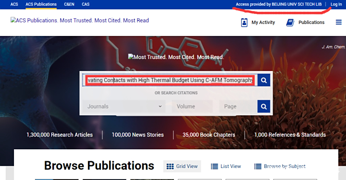Click the main search magnifier icon

pos(264,80)
